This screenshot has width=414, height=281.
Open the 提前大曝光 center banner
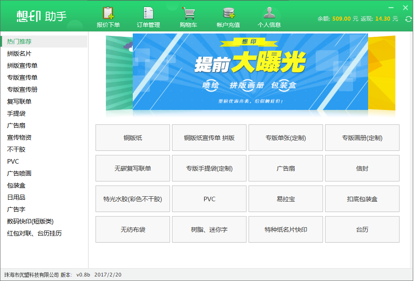tap(250, 71)
